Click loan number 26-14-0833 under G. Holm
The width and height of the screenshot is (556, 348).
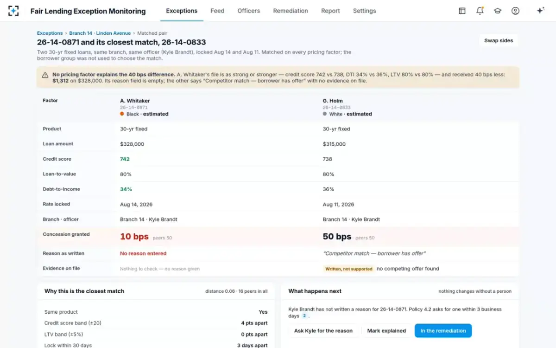pyautogui.click(x=337, y=107)
